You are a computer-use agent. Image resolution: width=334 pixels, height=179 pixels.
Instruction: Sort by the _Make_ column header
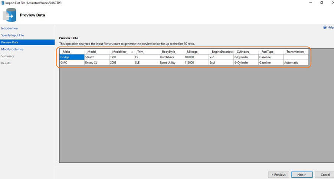72,52
